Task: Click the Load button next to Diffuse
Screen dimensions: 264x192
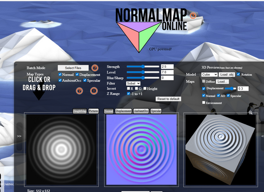Action: (222, 82)
